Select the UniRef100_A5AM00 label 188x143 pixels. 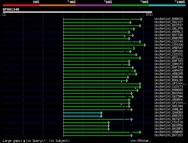169,100
